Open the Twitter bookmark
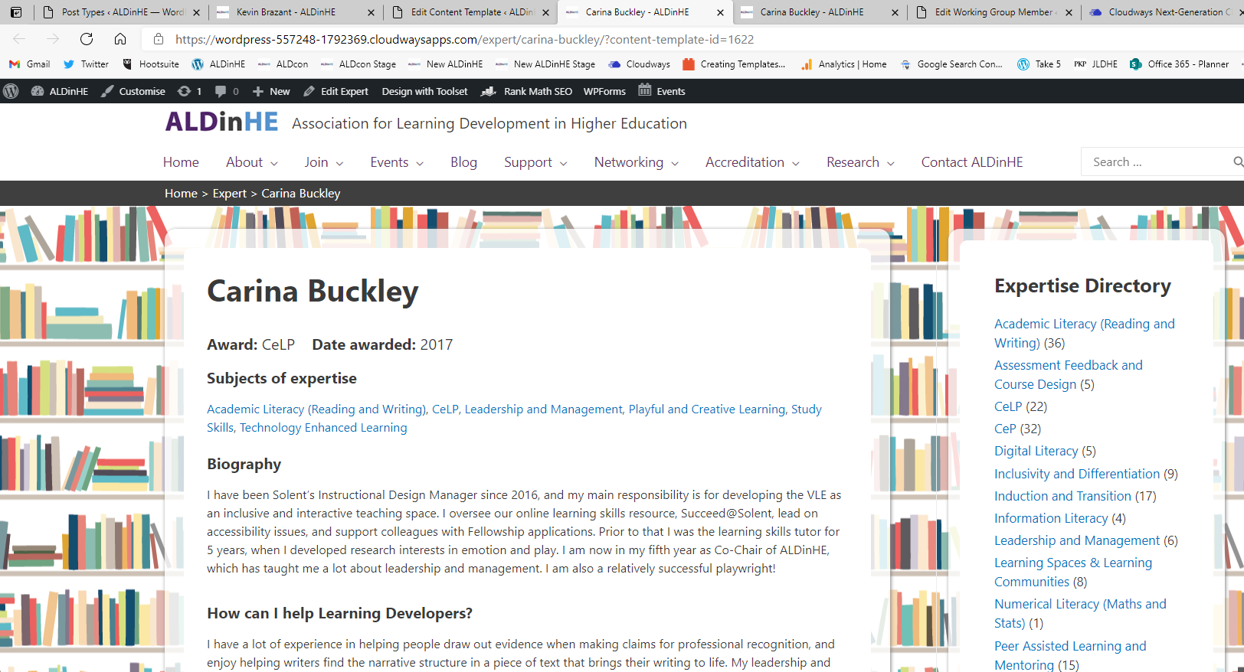1244x672 pixels. [86, 64]
